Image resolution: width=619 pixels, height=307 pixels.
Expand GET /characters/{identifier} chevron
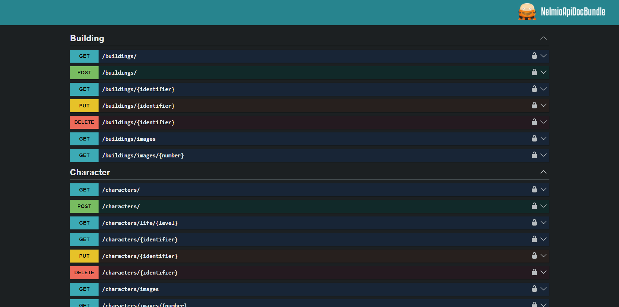tap(543, 239)
